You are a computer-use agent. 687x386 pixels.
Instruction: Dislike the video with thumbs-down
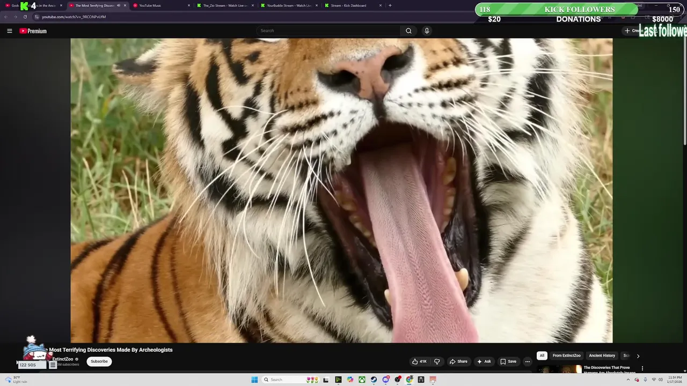(437, 361)
